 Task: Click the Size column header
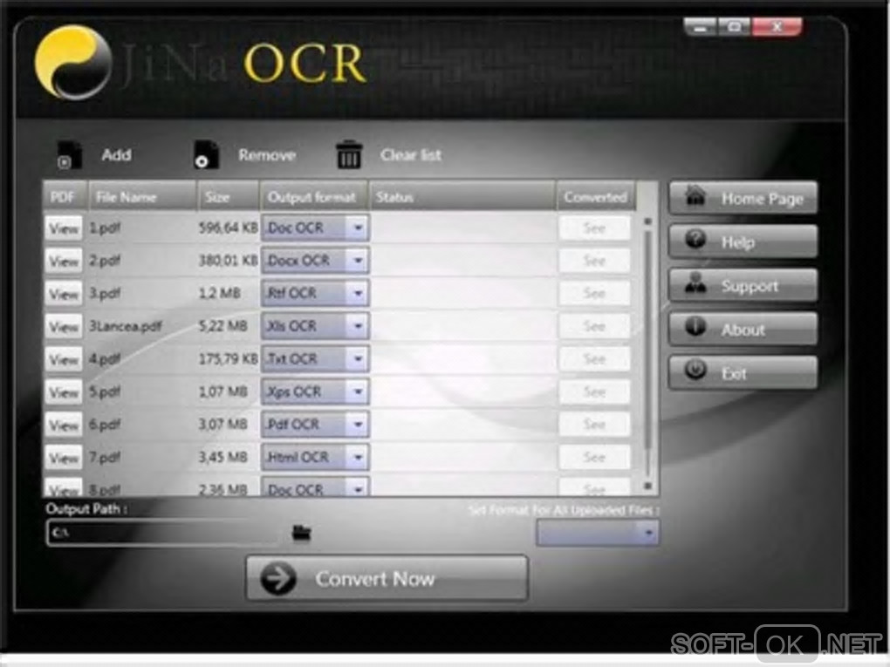[x=229, y=197]
